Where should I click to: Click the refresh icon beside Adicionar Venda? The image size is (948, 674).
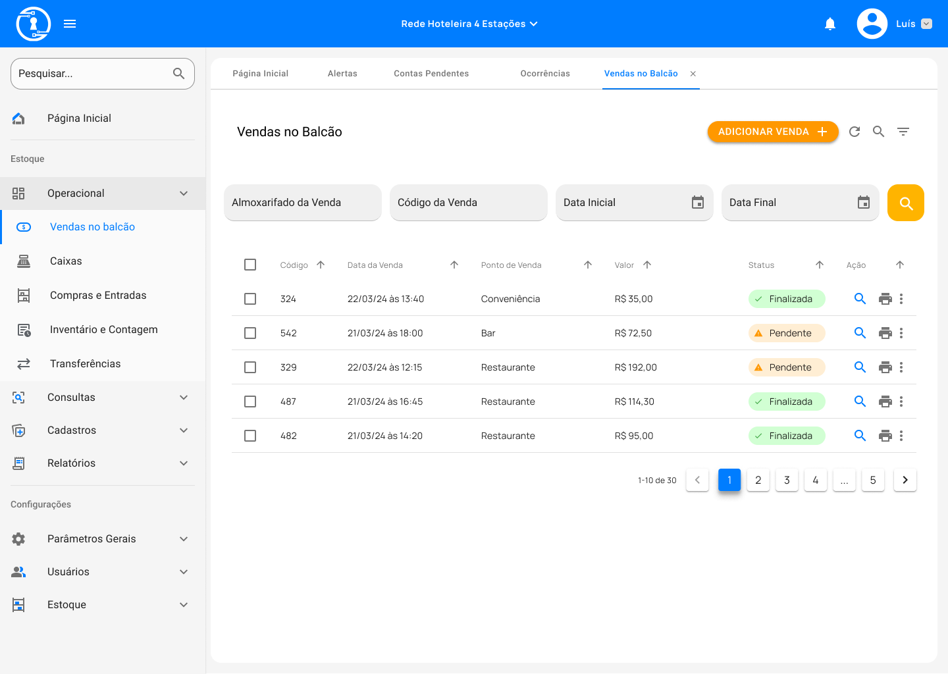(855, 132)
